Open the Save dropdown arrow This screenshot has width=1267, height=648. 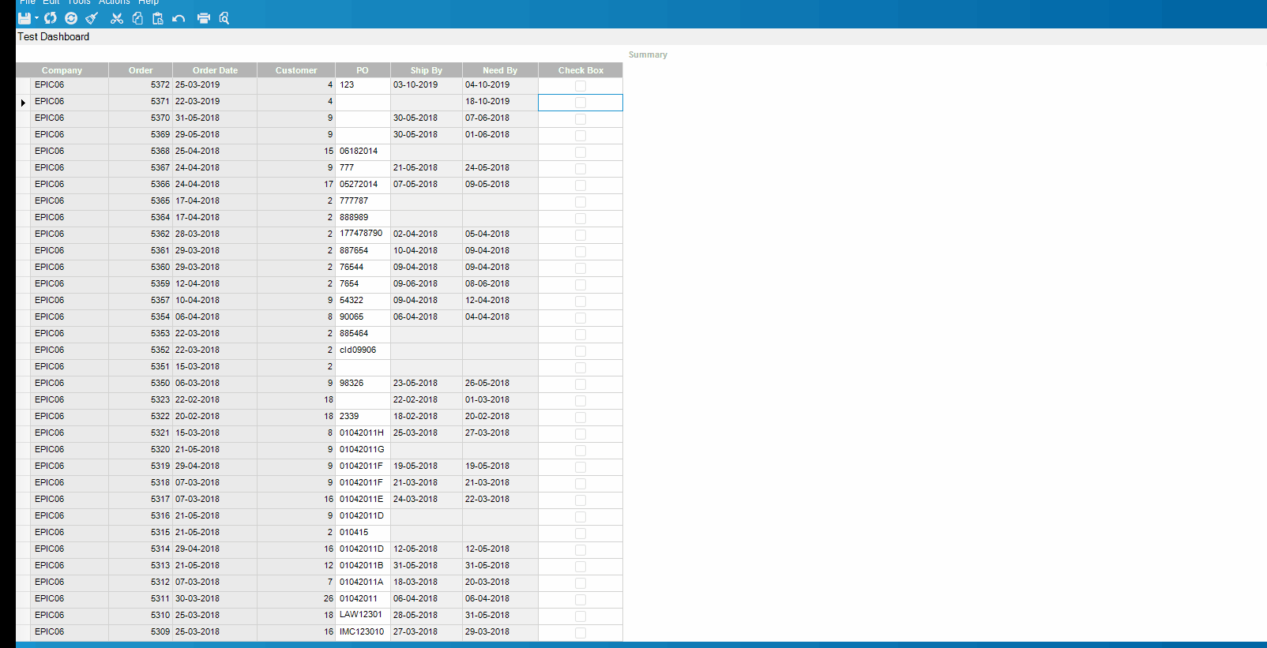(36, 18)
